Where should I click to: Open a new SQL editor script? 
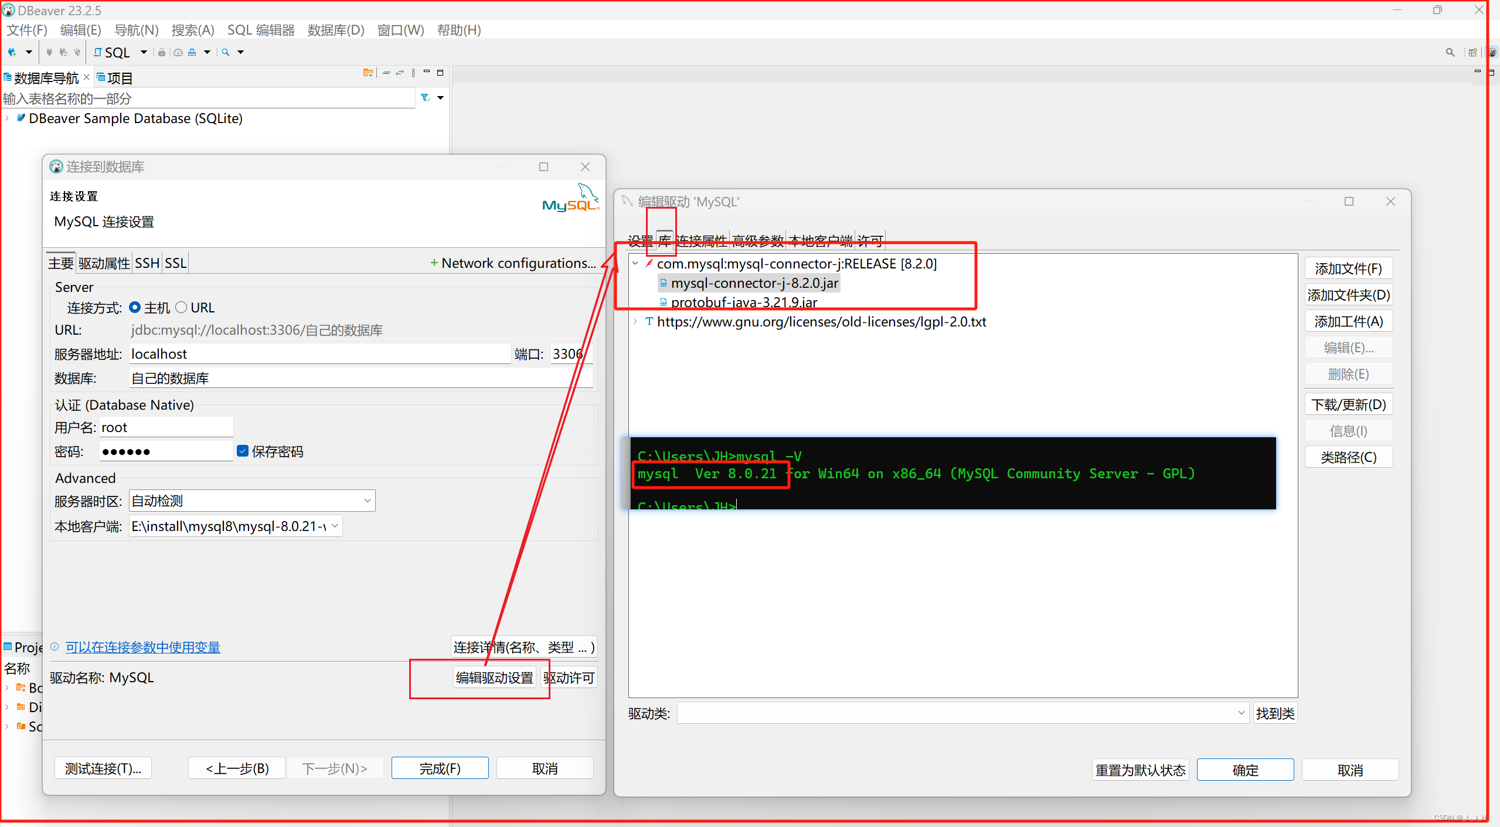tap(112, 52)
